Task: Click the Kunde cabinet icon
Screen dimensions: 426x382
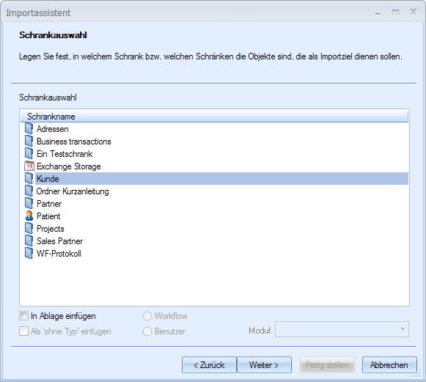Action: [29, 178]
